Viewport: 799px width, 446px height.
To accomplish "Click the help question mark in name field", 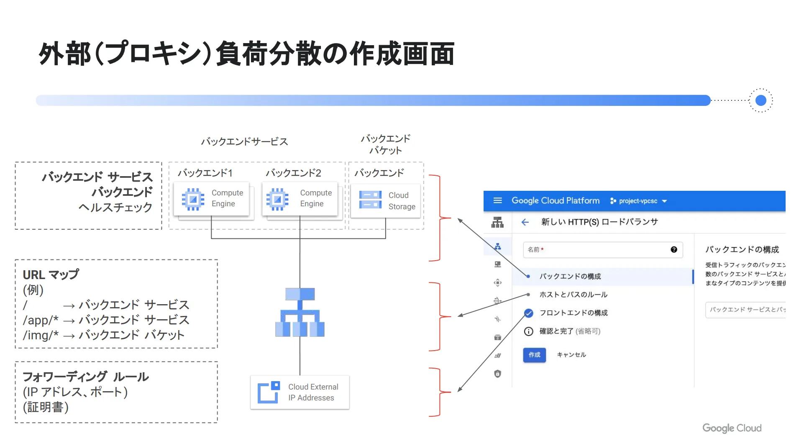I will (x=674, y=249).
